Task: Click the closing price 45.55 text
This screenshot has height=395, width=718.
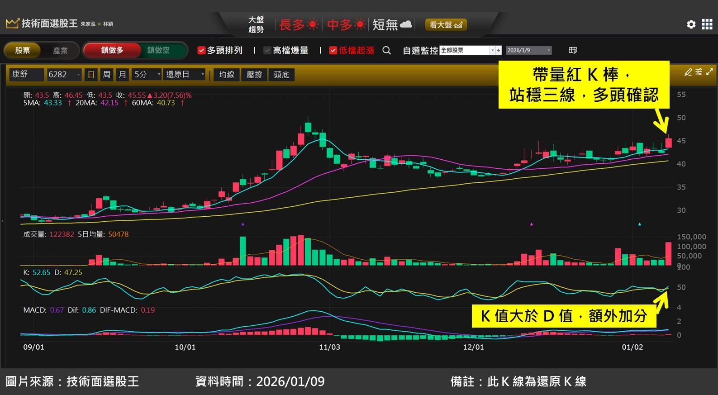Action: [137, 95]
